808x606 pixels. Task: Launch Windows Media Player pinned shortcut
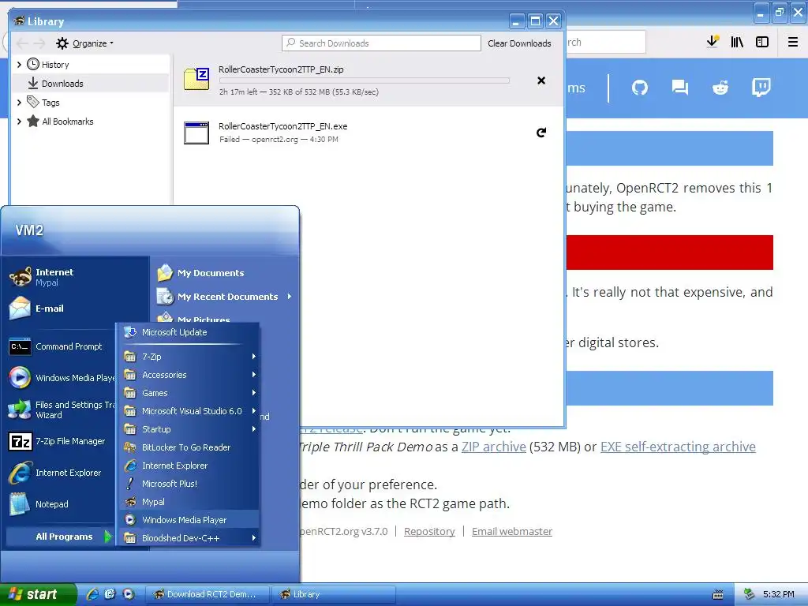(61, 378)
